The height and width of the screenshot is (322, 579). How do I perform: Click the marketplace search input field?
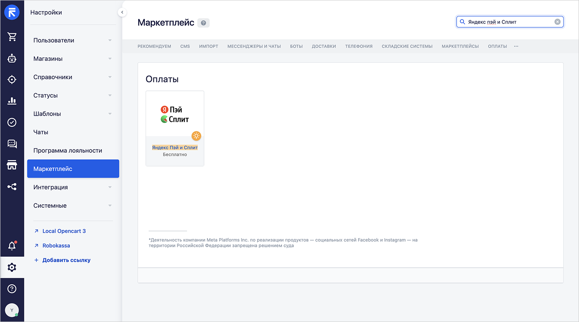click(510, 22)
